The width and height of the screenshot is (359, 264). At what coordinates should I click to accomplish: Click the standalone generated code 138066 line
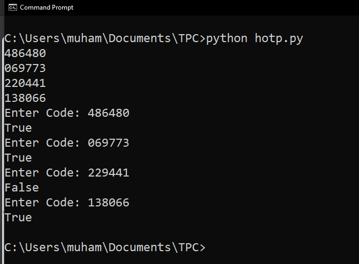25,98
